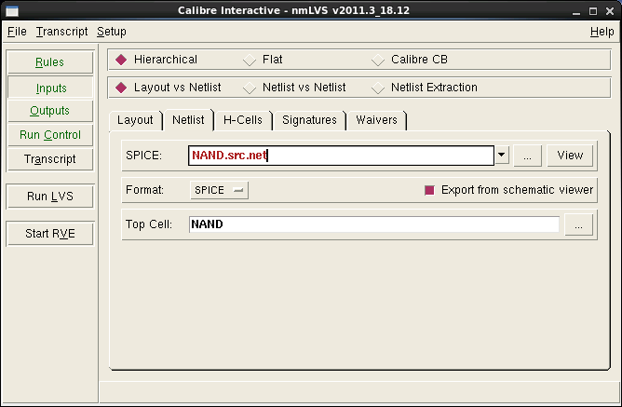Image resolution: width=622 pixels, height=407 pixels.
Task: Show the Transcript panel from sidebar
Action: [x=50, y=159]
